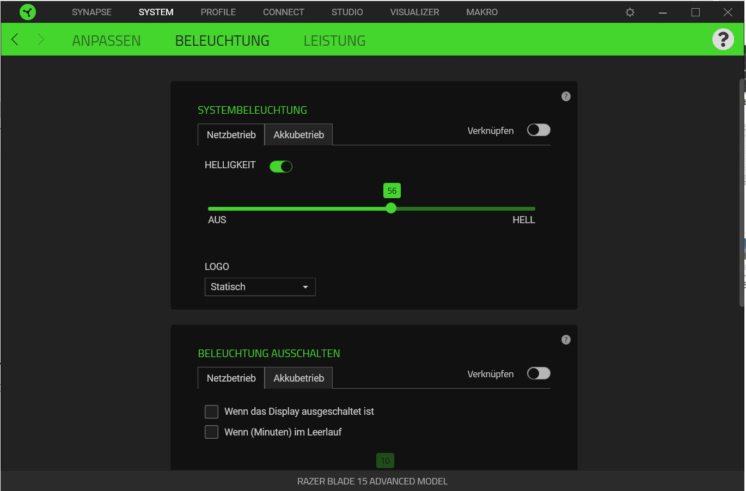The width and height of the screenshot is (746, 491).
Task: Go back with the left arrow
Action: [15, 39]
